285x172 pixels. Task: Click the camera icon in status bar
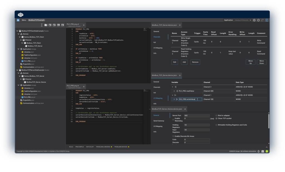click(x=263, y=151)
